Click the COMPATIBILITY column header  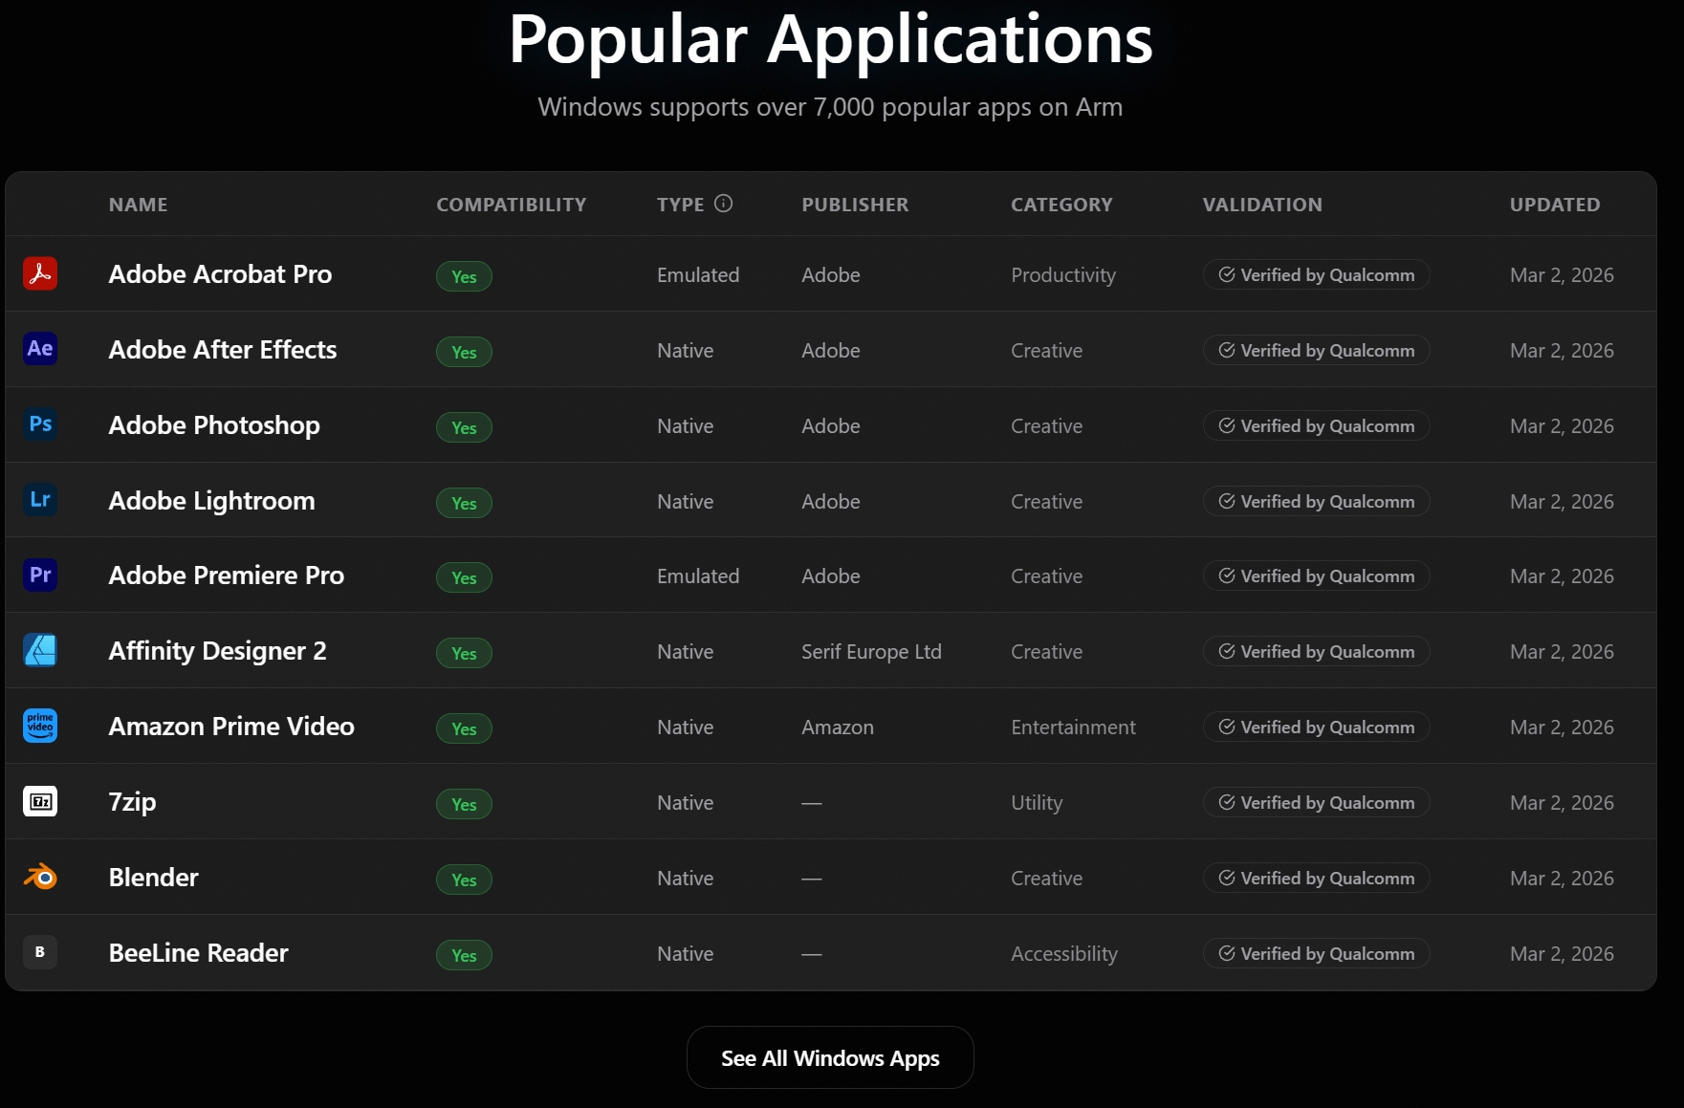(512, 205)
